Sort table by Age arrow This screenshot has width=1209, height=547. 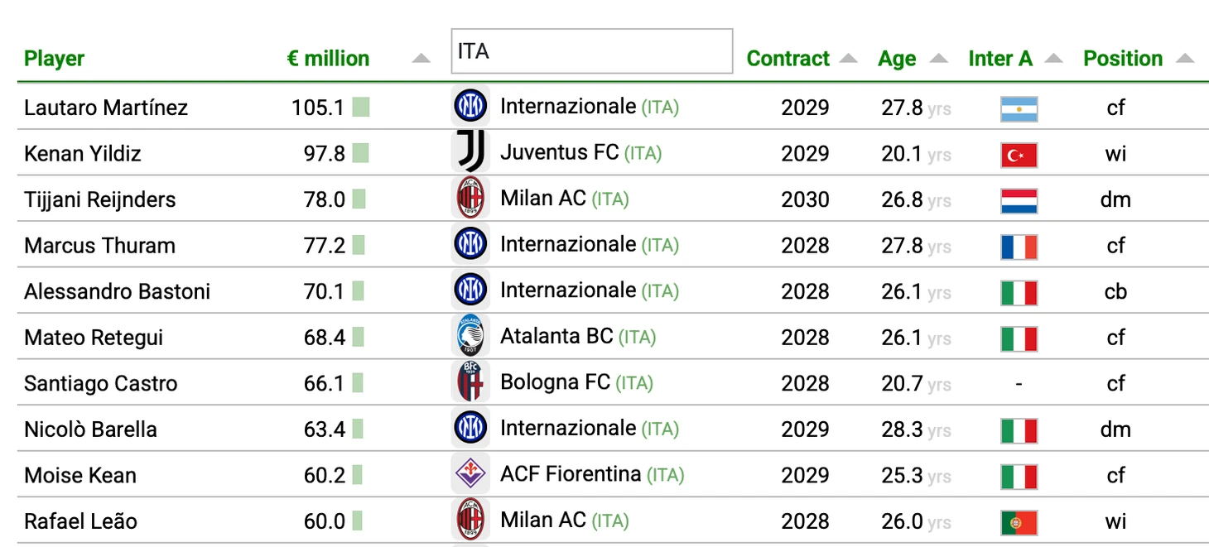[x=938, y=59]
